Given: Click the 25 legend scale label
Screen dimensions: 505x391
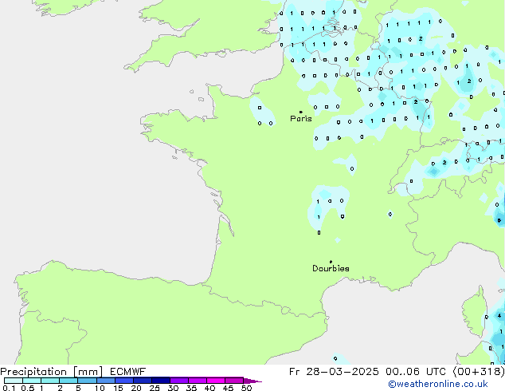Looking at the screenshot, I should click(x=155, y=388).
